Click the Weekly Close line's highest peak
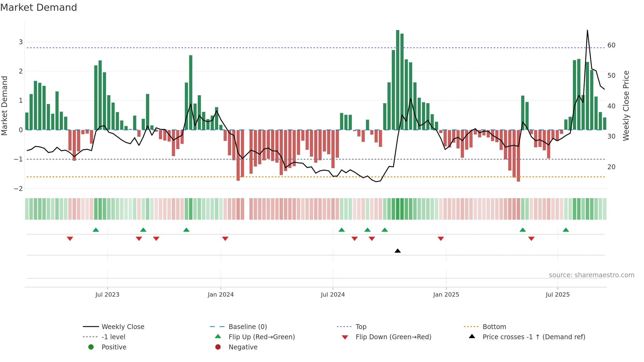The width and height of the screenshot is (644, 362). coord(587,30)
